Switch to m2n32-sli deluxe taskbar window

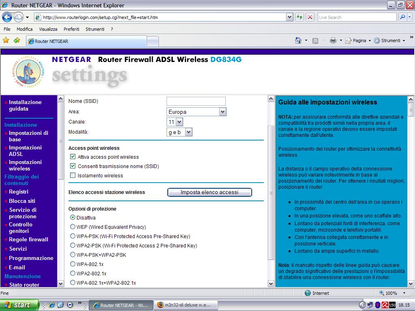pos(186,305)
